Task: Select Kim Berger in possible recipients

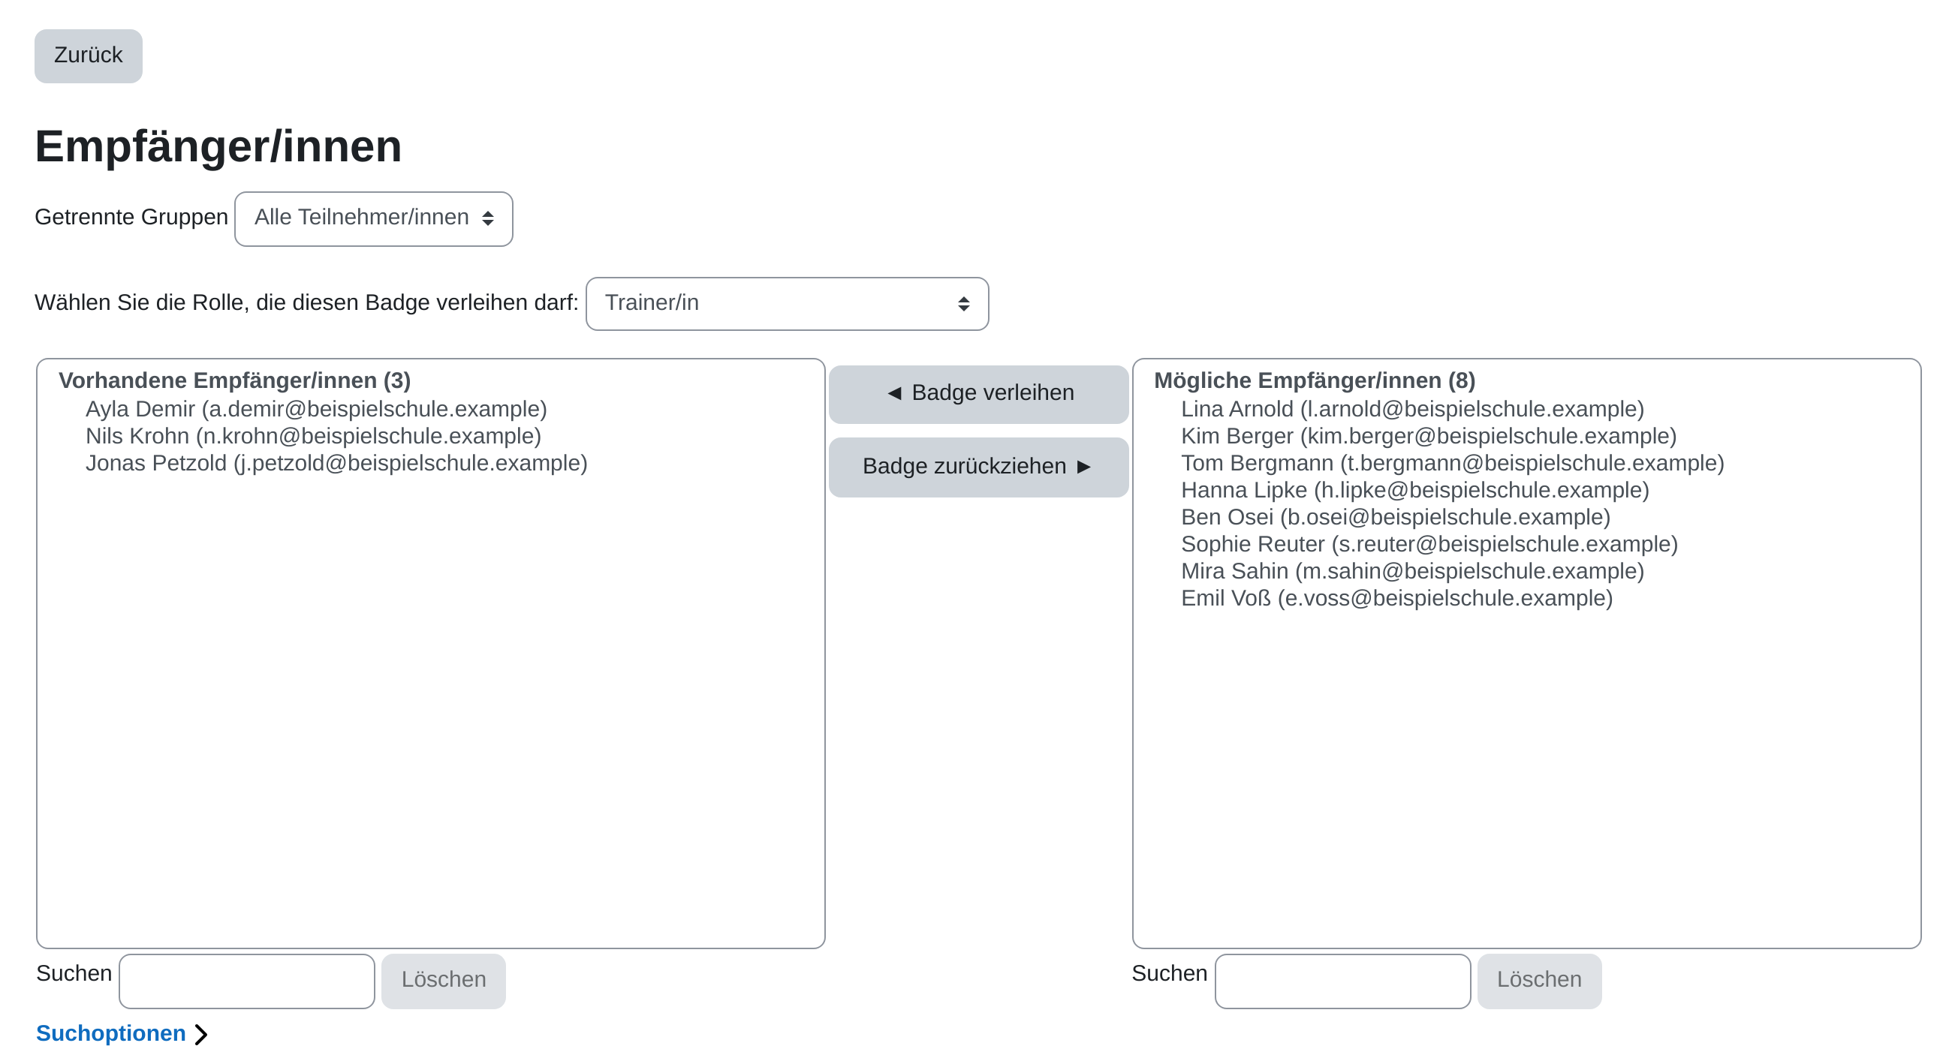Action: tap(1428, 436)
